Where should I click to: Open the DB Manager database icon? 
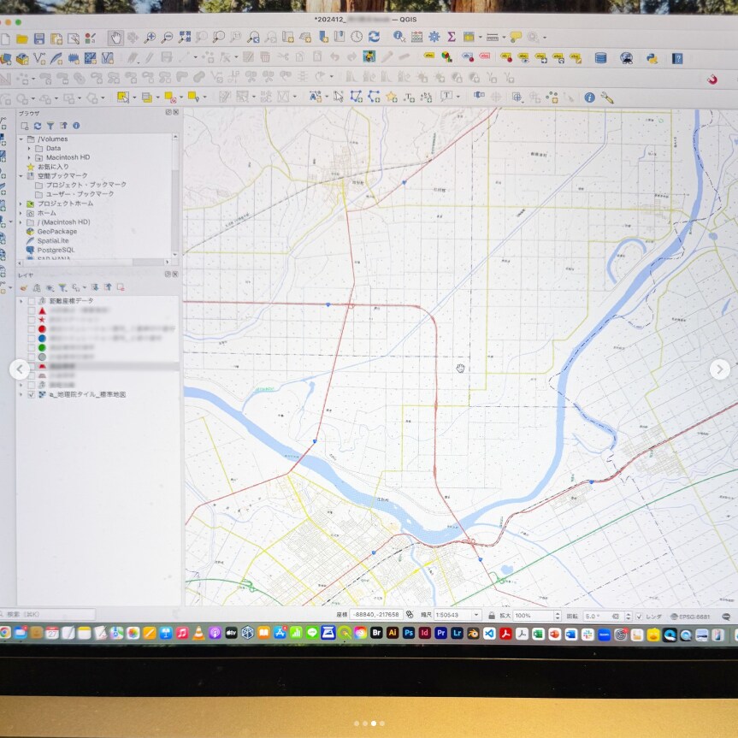[600, 58]
